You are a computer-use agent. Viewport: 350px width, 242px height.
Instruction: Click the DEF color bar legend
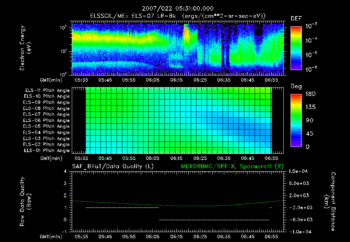coord(296,48)
